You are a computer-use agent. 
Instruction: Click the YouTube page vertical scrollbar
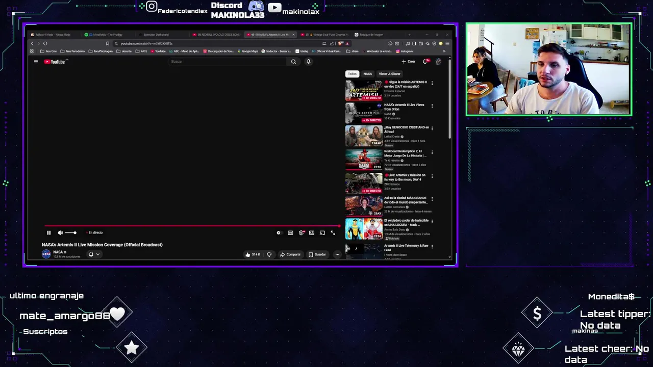pos(450,99)
